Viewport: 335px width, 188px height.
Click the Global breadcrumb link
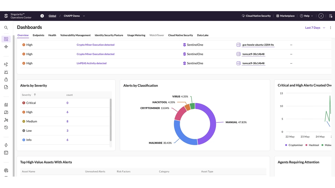point(52,16)
